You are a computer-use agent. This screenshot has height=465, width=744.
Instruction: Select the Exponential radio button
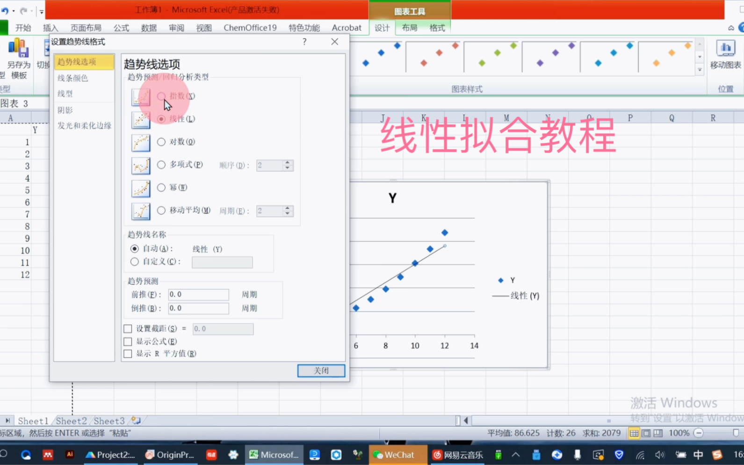161,96
